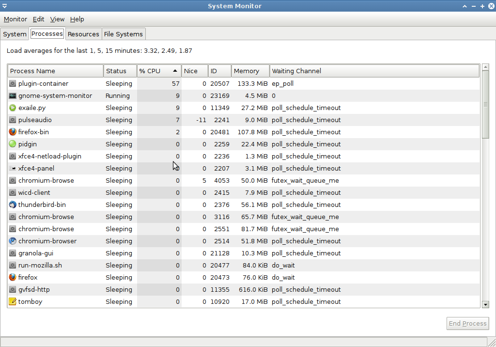This screenshot has height=347, width=496.
Task: Click the ep_poll waiting channel cell
Action: coord(282,84)
